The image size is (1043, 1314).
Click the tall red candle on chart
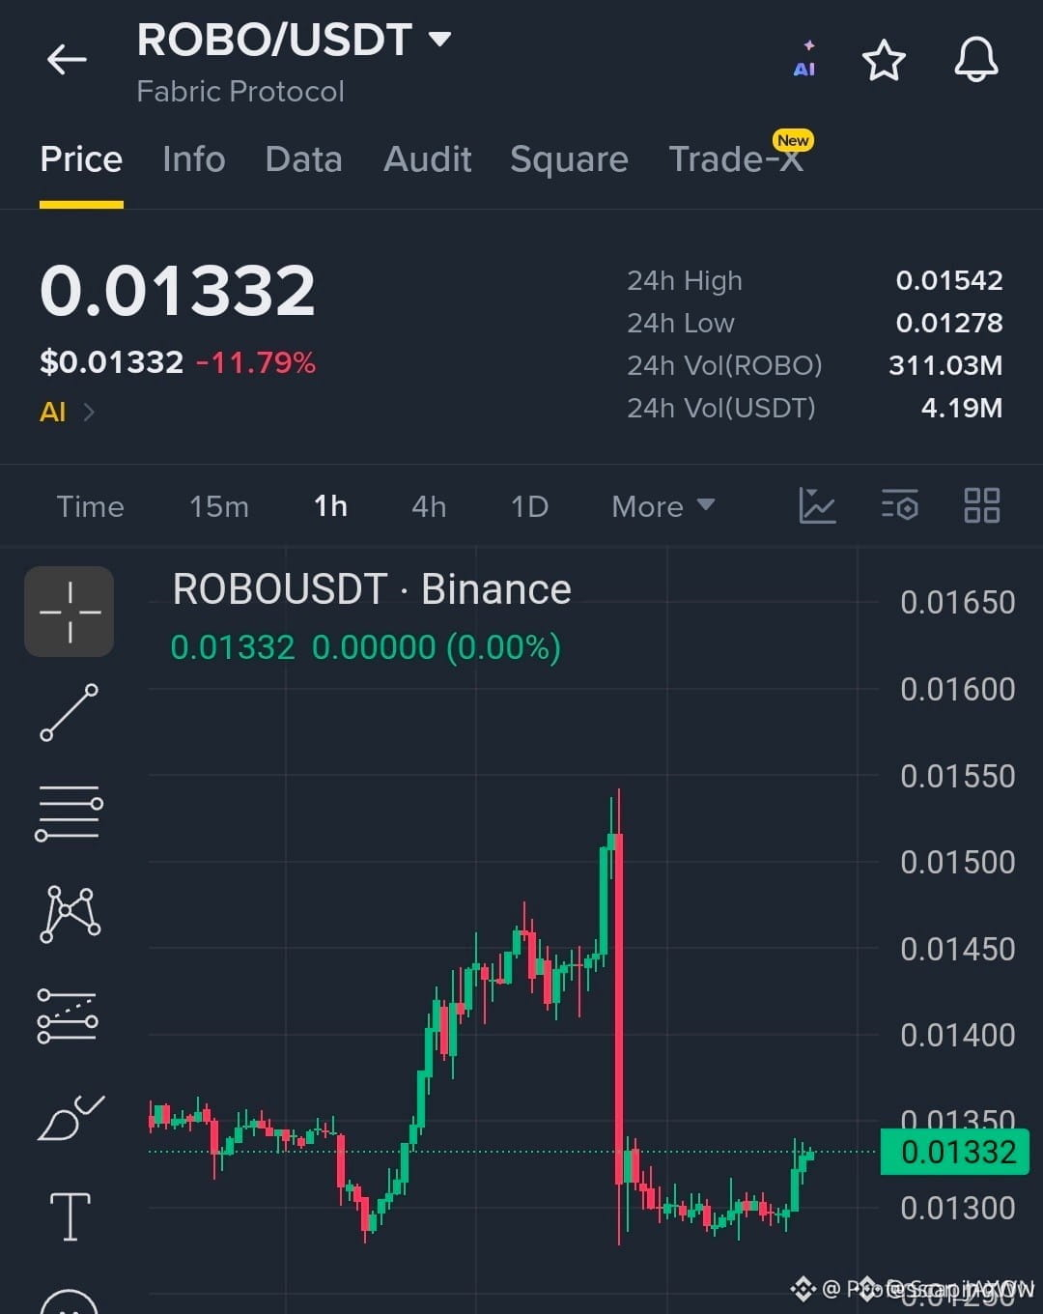coord(618,1009)
